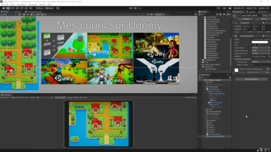Image resolution: width=271 pixels, height=152 pixels.
Task: Open the Transform component help icon
Action: tap(263, 23)
